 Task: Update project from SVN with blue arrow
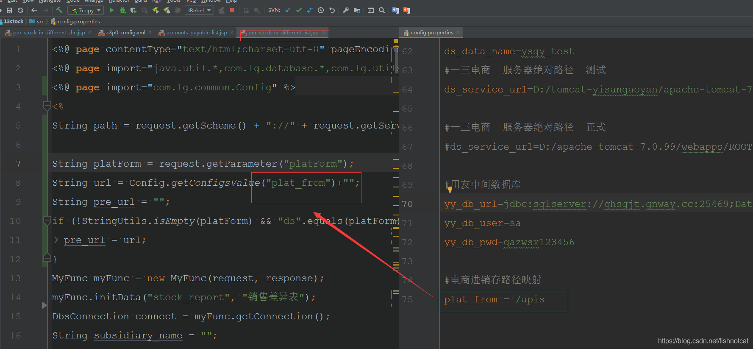(x=288, y=10)
